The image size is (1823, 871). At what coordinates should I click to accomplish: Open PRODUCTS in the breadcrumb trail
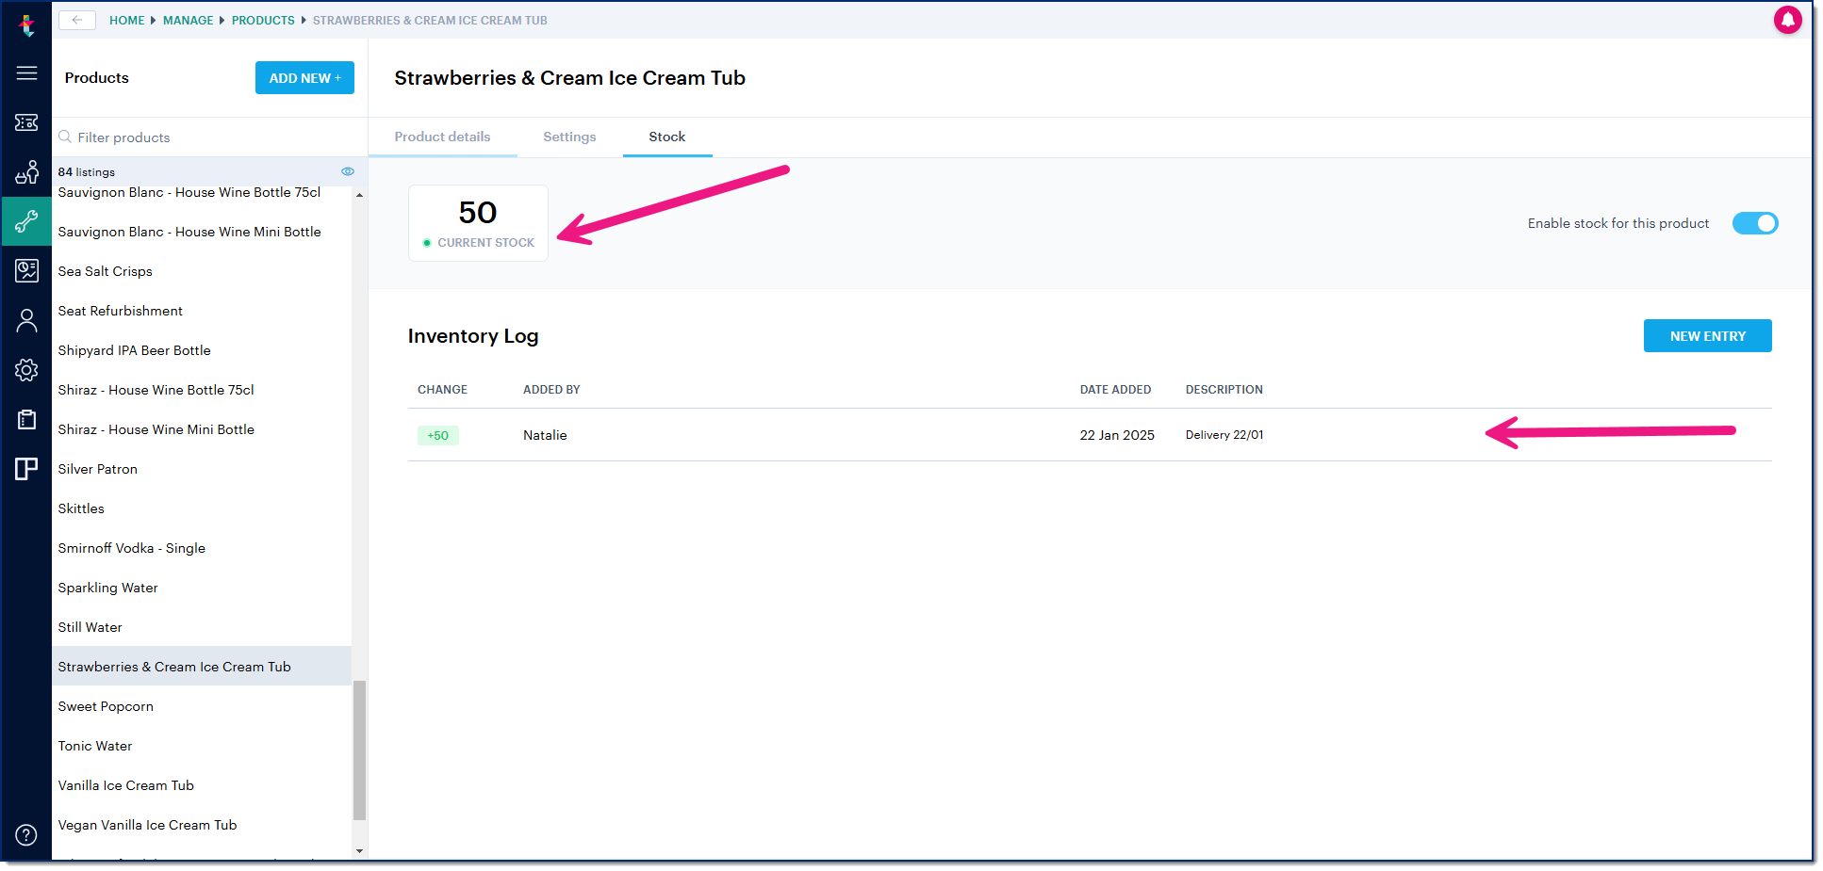click(263, 19)
